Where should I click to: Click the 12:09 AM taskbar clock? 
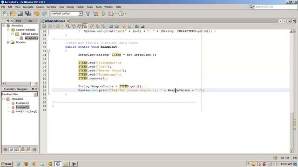point(286,164)
